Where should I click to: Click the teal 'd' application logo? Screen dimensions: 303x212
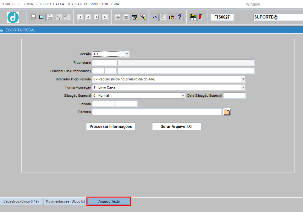click(x=13, y=17)
